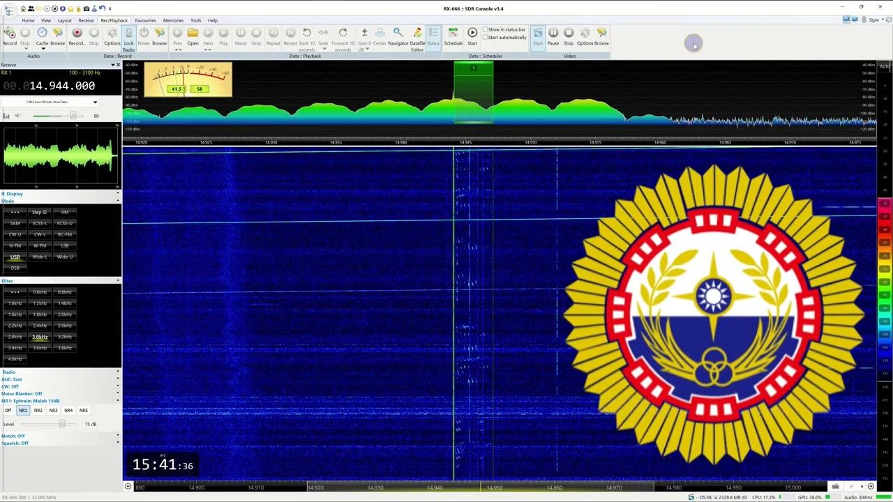Open the Favourites ribbon tab
Image resolution: width=893 pixels, height=502 pixels.
[x=145, y=20]
